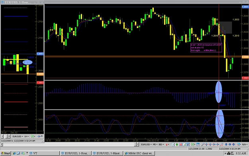
Task: Click the third quick launch icon
Action: pyautogui.click(x=23, y=153)
